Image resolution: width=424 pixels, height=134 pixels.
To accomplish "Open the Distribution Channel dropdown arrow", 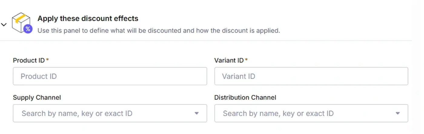I will (x=398, y=114).
